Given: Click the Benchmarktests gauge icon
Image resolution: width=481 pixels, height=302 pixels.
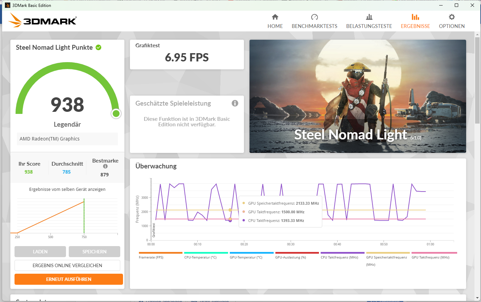Looking at the screenshot, I should coord(314,17).
